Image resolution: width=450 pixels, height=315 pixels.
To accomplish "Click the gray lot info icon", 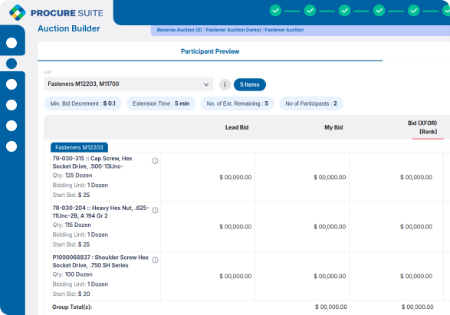I will click(225, 84).
